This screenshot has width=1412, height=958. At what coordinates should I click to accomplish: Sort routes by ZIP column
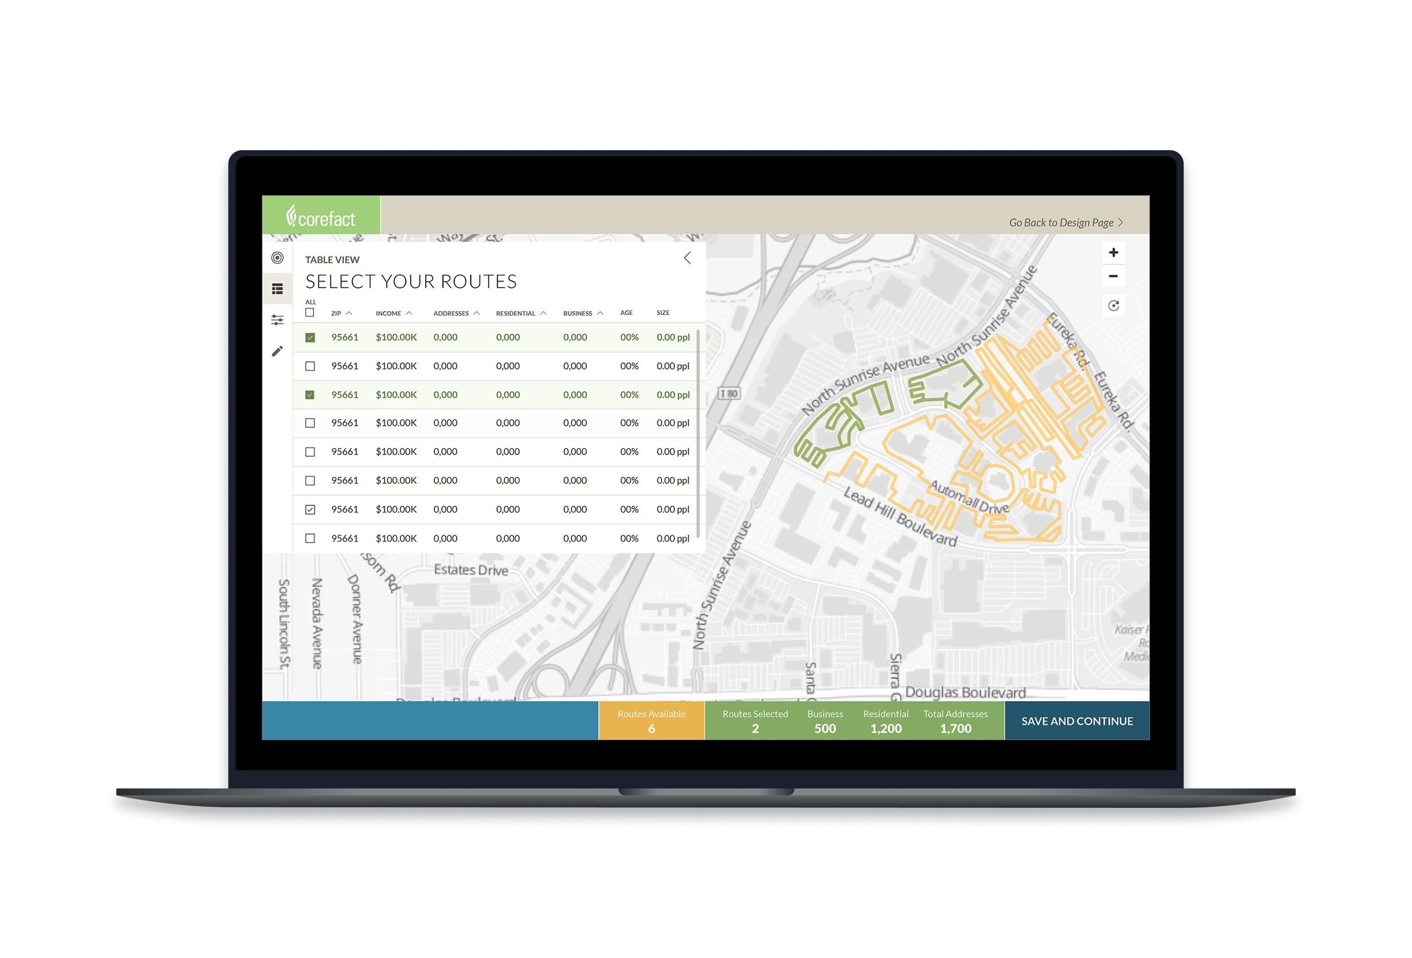337,313
